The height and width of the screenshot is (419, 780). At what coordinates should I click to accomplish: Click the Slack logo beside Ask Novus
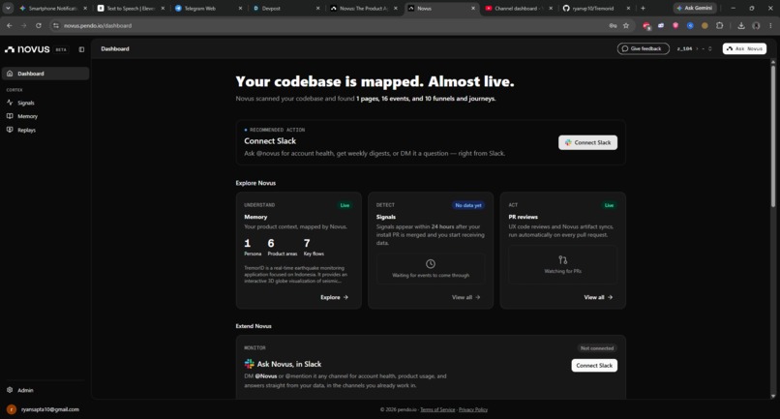[250, 364]
